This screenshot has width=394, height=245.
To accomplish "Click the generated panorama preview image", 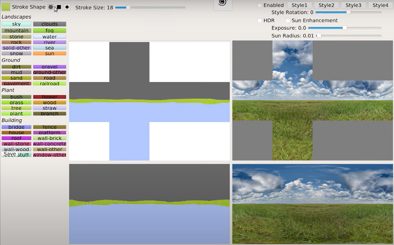I will point(313,204).
